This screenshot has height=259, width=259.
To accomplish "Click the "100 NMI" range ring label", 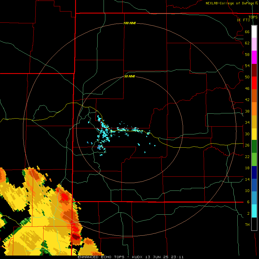I will coord(129,23).
